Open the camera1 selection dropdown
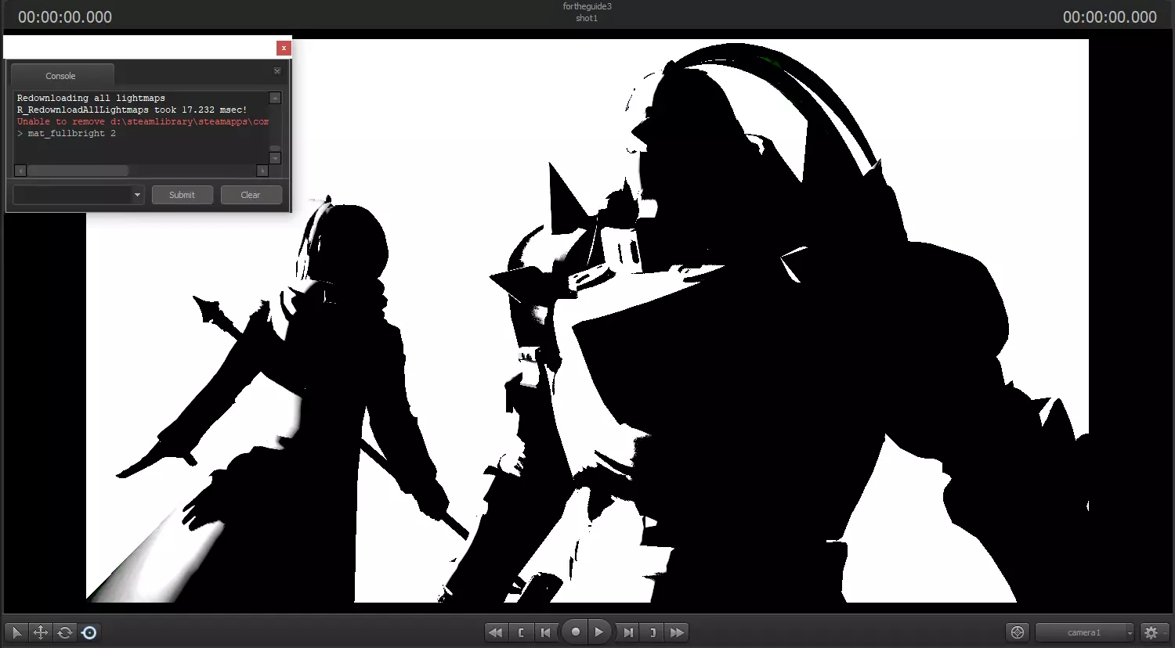 1085,632
